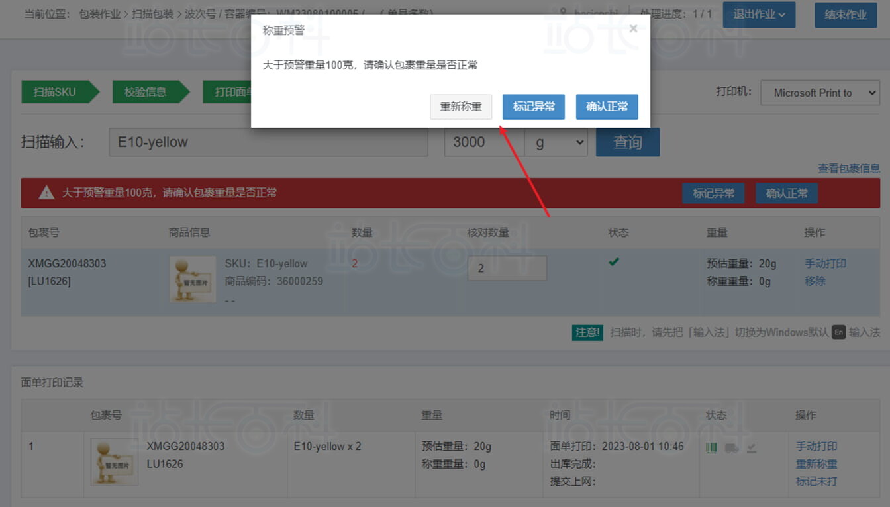Click the green checkmark status icon
The height and width of the screenshot is (507, 890).
click(x=614, y=262)
